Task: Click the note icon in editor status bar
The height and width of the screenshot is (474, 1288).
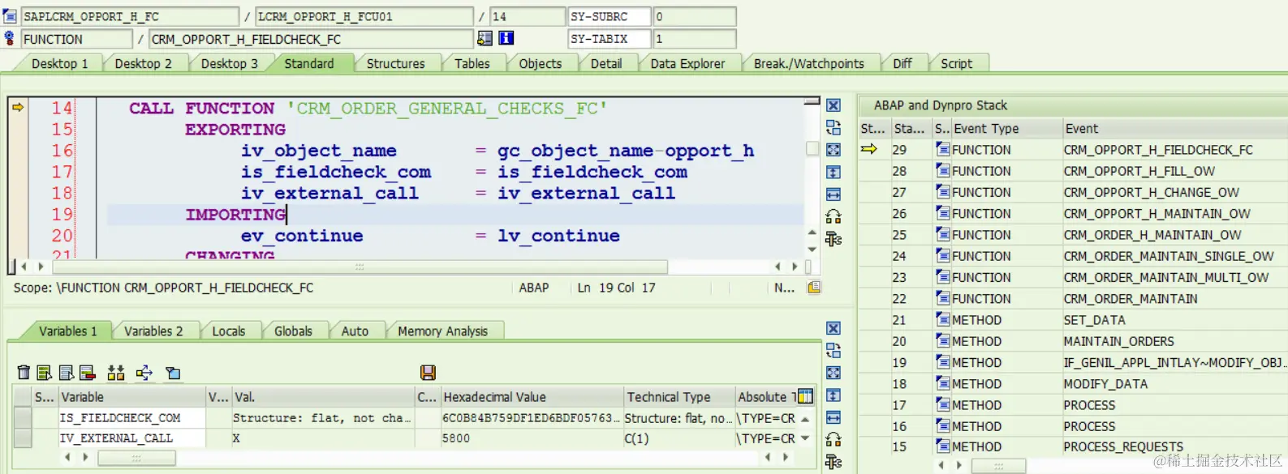Action: 814,287
